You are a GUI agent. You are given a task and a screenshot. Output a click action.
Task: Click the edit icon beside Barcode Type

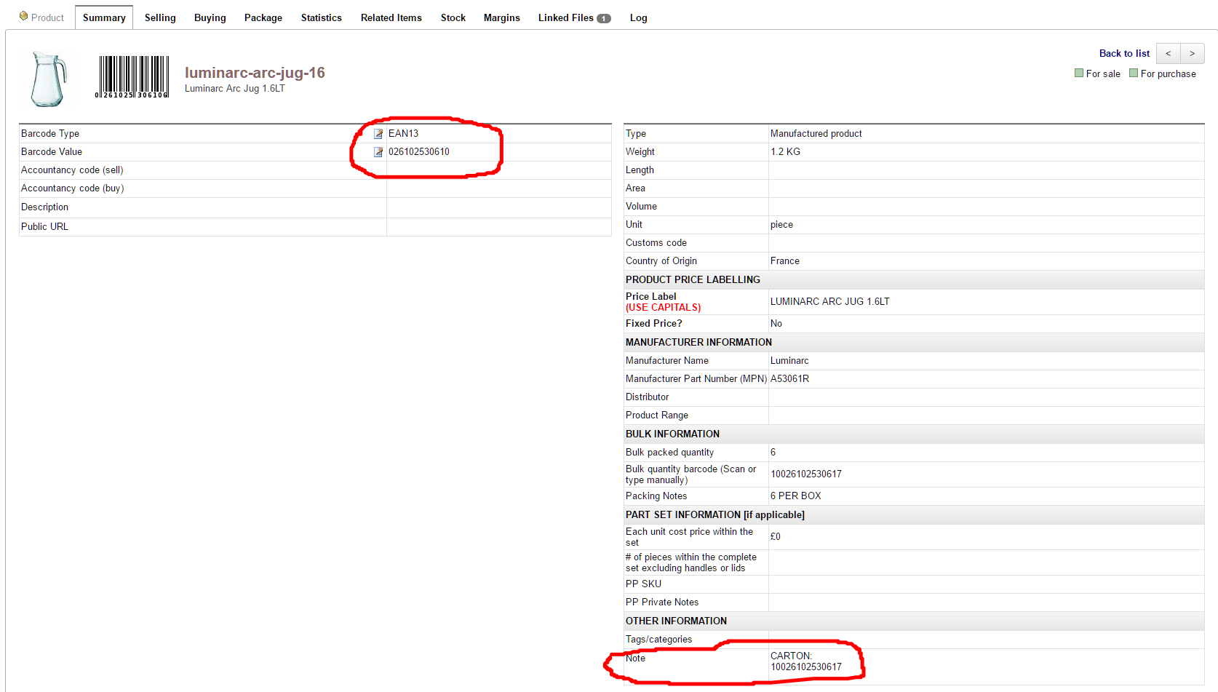(378, 134)
